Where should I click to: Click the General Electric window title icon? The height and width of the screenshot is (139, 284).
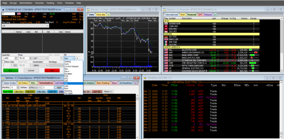145,78
